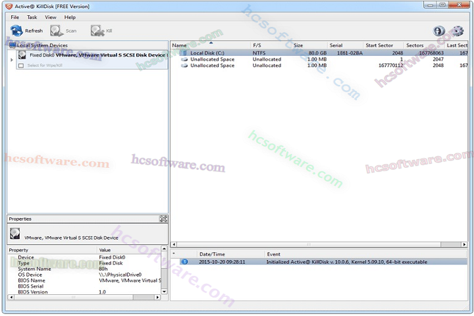Click the Local Disk (C:) volume icon
The width and height of the screenshot is (474, 316).
pyautogui.click(x=184, y=53)
